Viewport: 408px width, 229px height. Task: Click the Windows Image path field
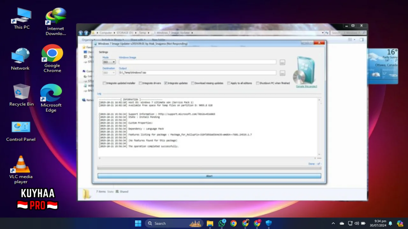point(197,62)
